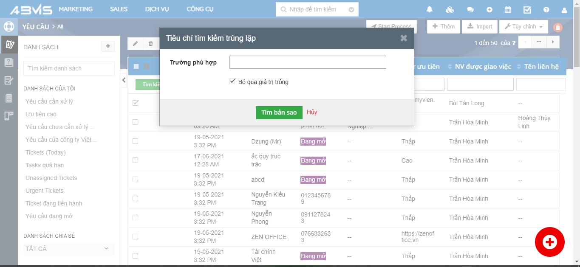Click the notifications bell icon
The width and height of the screenshot is (580, 267).
[x=430, y=9]
